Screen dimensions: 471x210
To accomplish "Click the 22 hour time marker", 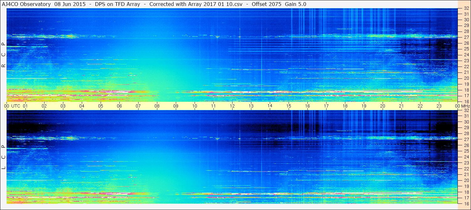I will [x=420, y=106].
